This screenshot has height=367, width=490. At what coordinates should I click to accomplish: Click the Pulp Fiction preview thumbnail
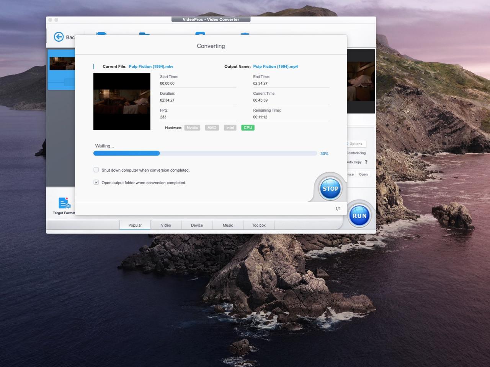click(122, 101)
